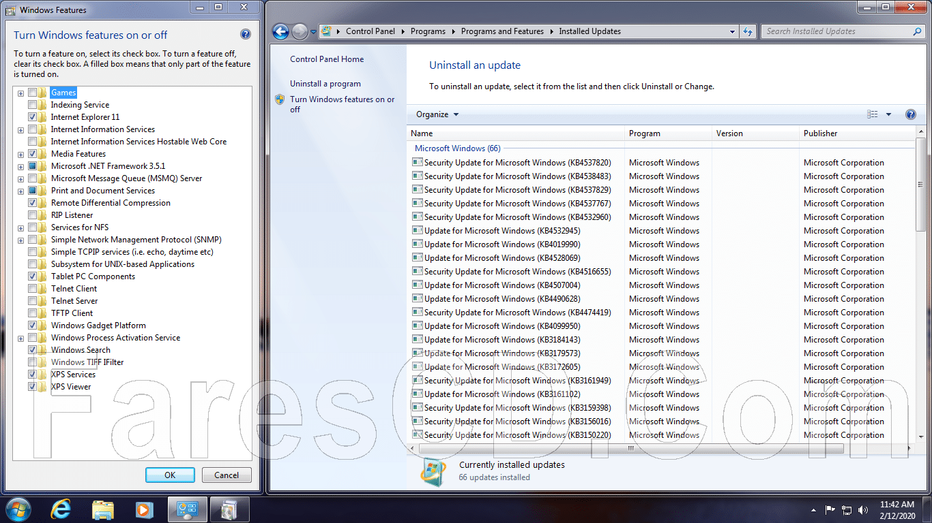
Task: Click Programs and Features breadcrumb
Action: (x=502, y=31)
